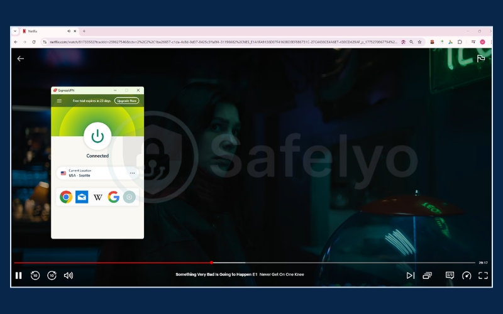
Task: Close the ExpressVPN window
Action: pos(138,90)
